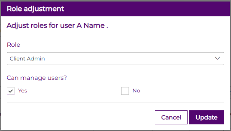Click the chevron arrow in Role dropdown
Viewport: 231px width, 131px height.
point(217,59)
